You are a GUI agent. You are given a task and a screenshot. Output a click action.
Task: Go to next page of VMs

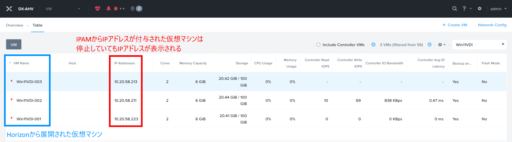(429, 44)
